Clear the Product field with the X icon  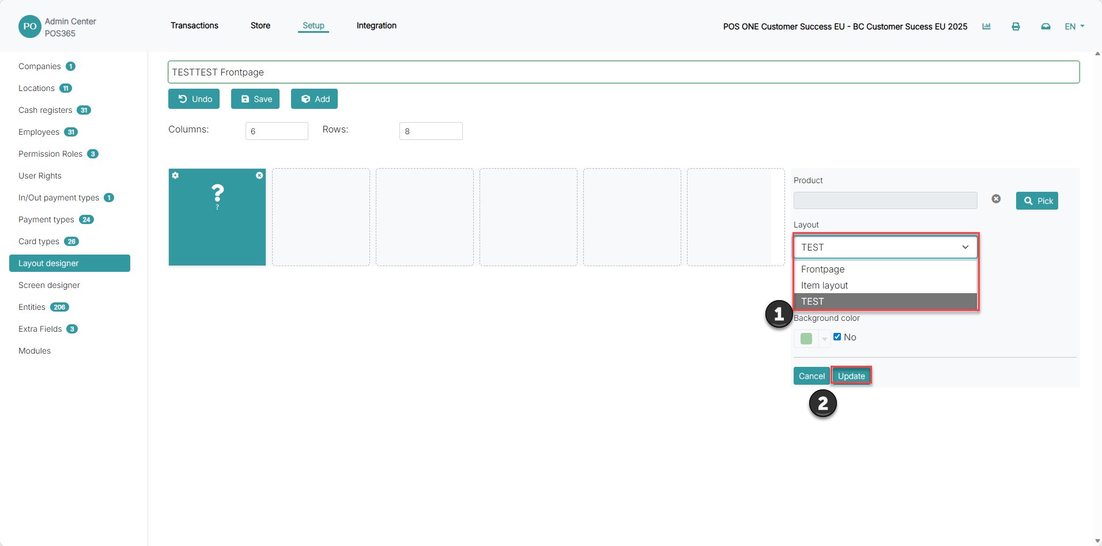pos(996,199)
